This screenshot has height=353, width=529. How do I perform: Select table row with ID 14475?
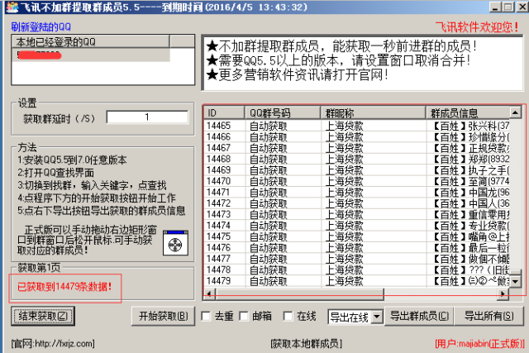pos(357,236)
